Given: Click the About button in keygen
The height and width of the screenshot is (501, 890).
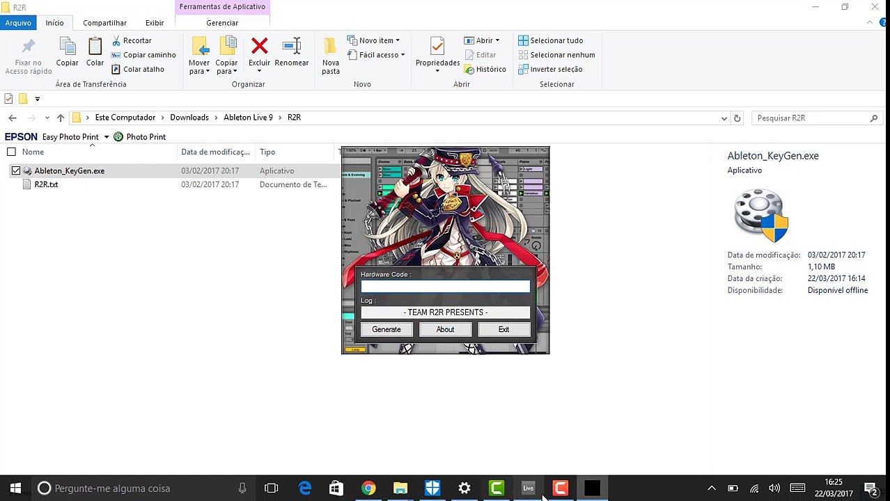Looking at the screenshot, I should 445,330.
